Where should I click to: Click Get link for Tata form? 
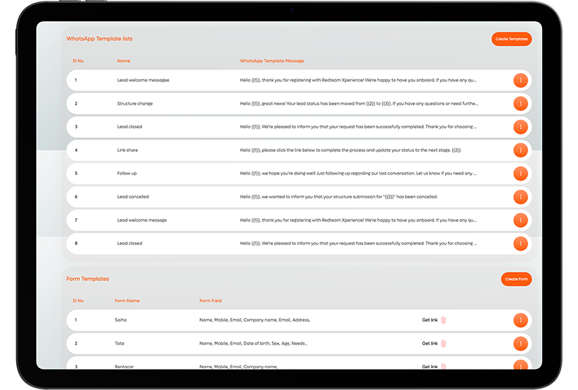click(430, 343)
